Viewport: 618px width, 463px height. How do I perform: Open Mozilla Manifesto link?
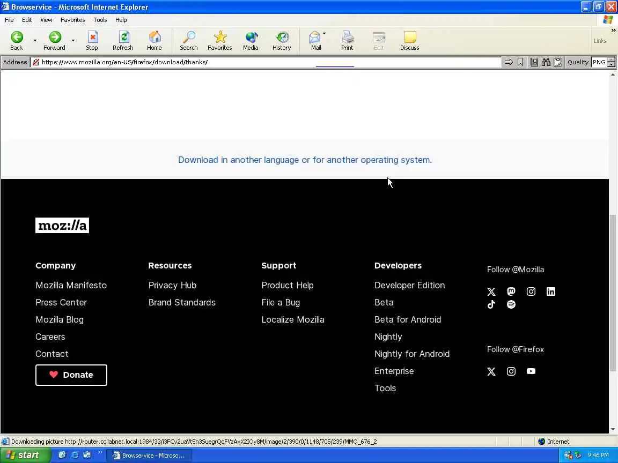coord(71,285)
